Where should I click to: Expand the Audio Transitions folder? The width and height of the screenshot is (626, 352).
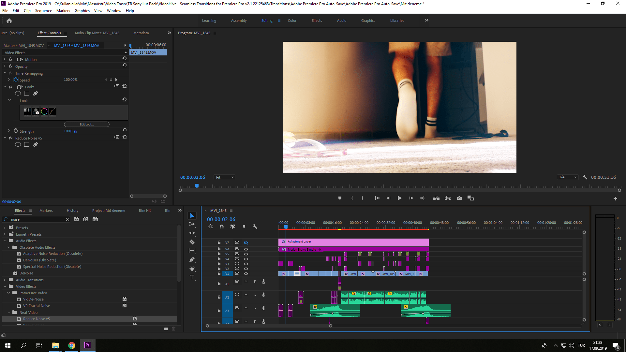point(5,280)
